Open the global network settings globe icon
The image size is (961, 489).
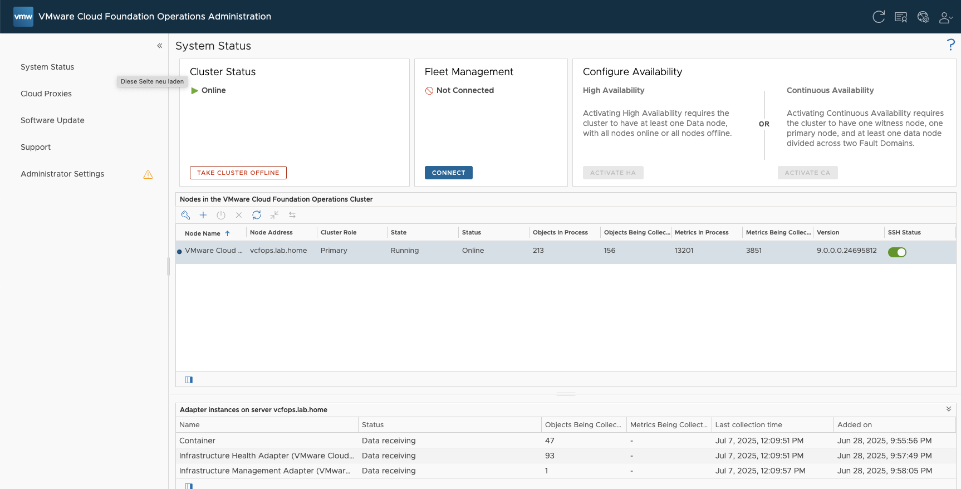pos(923,17)
